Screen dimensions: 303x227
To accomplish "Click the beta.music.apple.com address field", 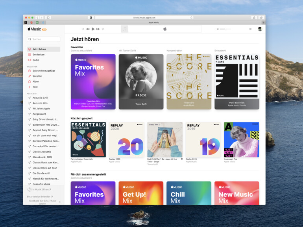I will (x=144, y=18).
